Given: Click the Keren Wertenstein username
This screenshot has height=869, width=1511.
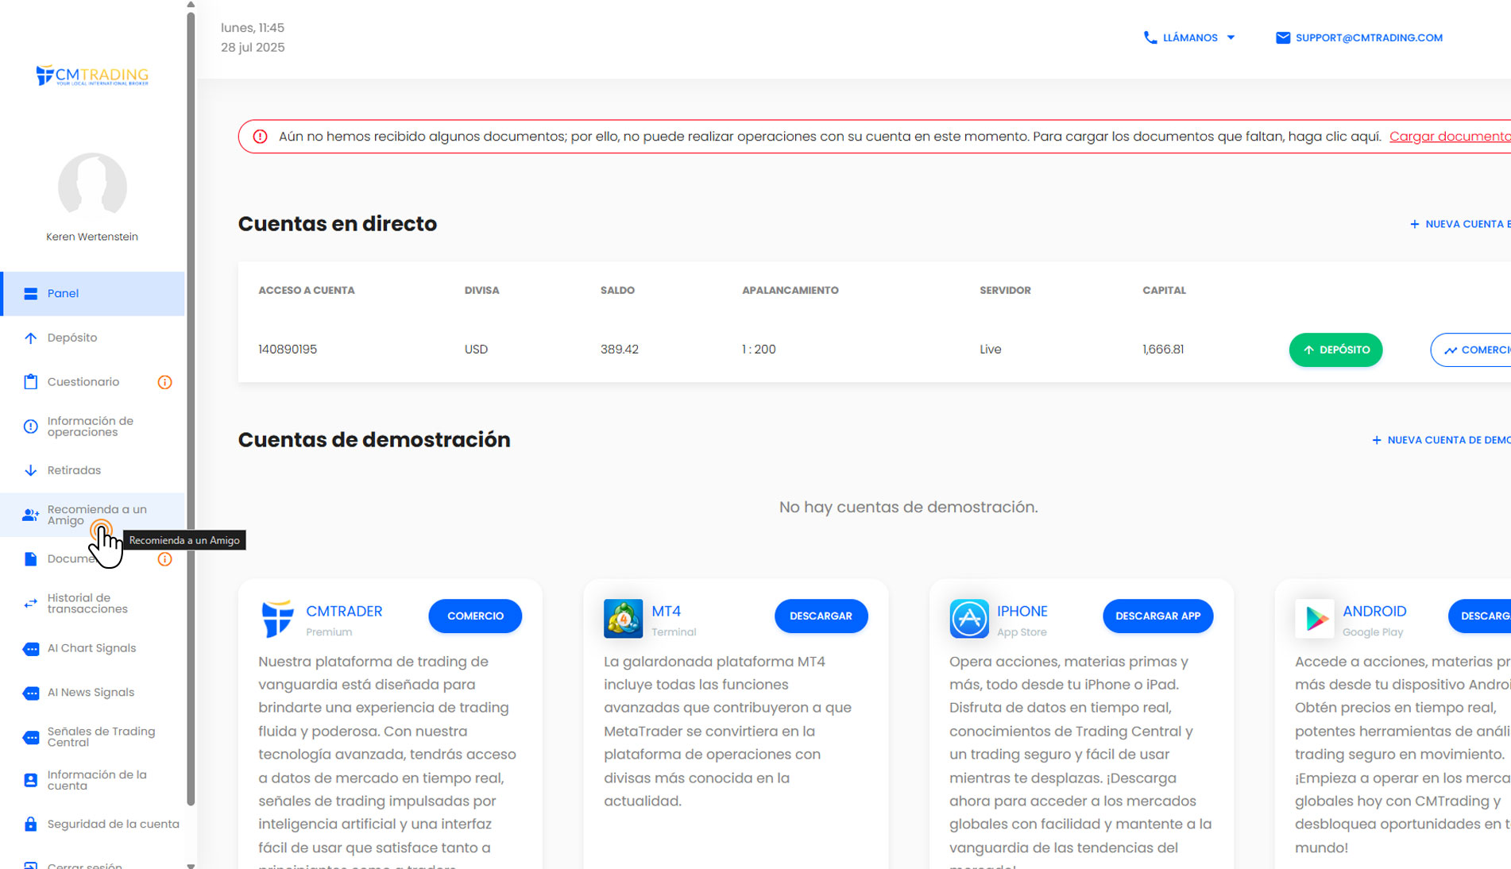Looking at the screenshot, I should click(92, 237).
